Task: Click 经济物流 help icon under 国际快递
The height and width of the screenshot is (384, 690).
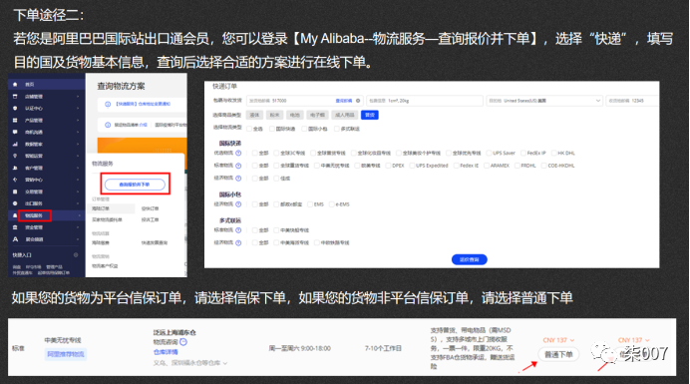Action: [x=238, y=178]
